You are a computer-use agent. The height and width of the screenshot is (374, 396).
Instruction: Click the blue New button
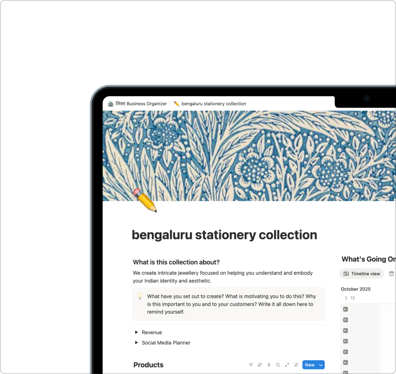click(x=310, y=365)
